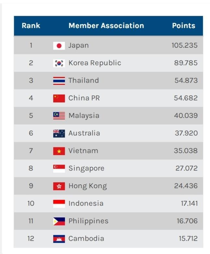
Task: Click the China PR flag icon
Action: 59,98
